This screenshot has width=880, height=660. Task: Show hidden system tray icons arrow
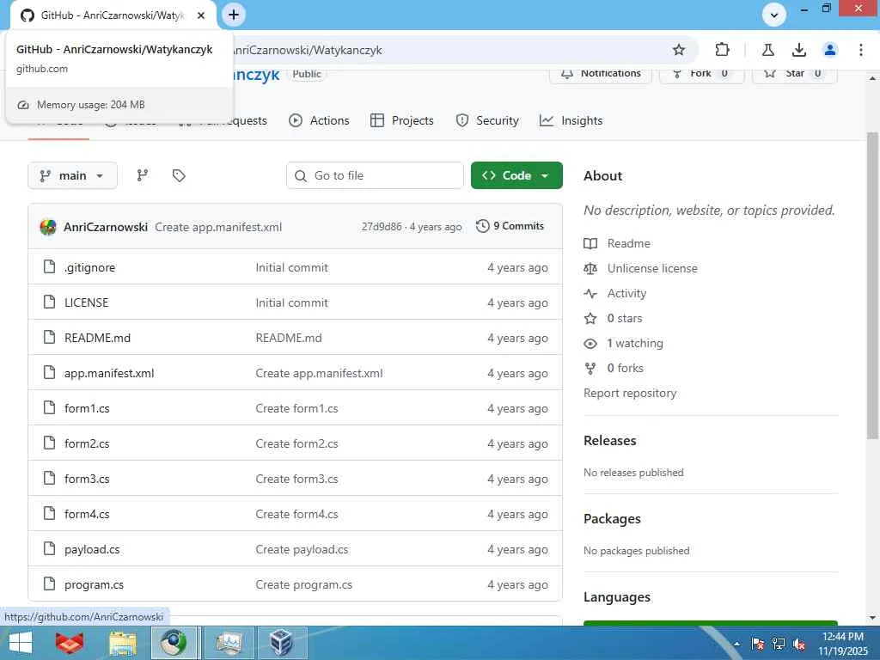point(736,644)
